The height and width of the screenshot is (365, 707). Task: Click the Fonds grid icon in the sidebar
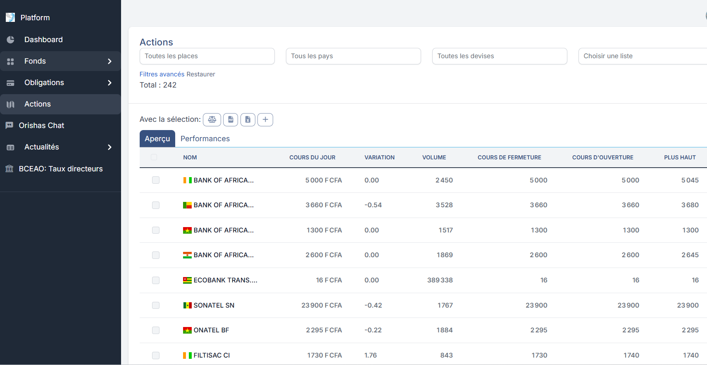[10, 62]
